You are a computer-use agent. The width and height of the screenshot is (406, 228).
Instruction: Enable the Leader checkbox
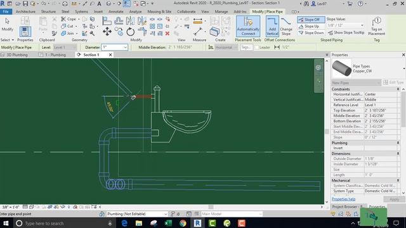pos(256,47)
